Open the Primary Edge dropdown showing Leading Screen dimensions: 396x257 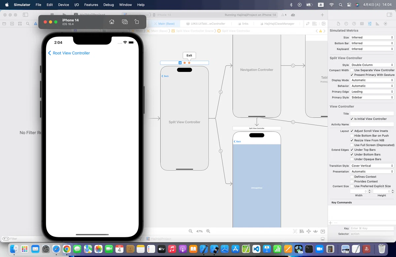(x=372, y=92)
